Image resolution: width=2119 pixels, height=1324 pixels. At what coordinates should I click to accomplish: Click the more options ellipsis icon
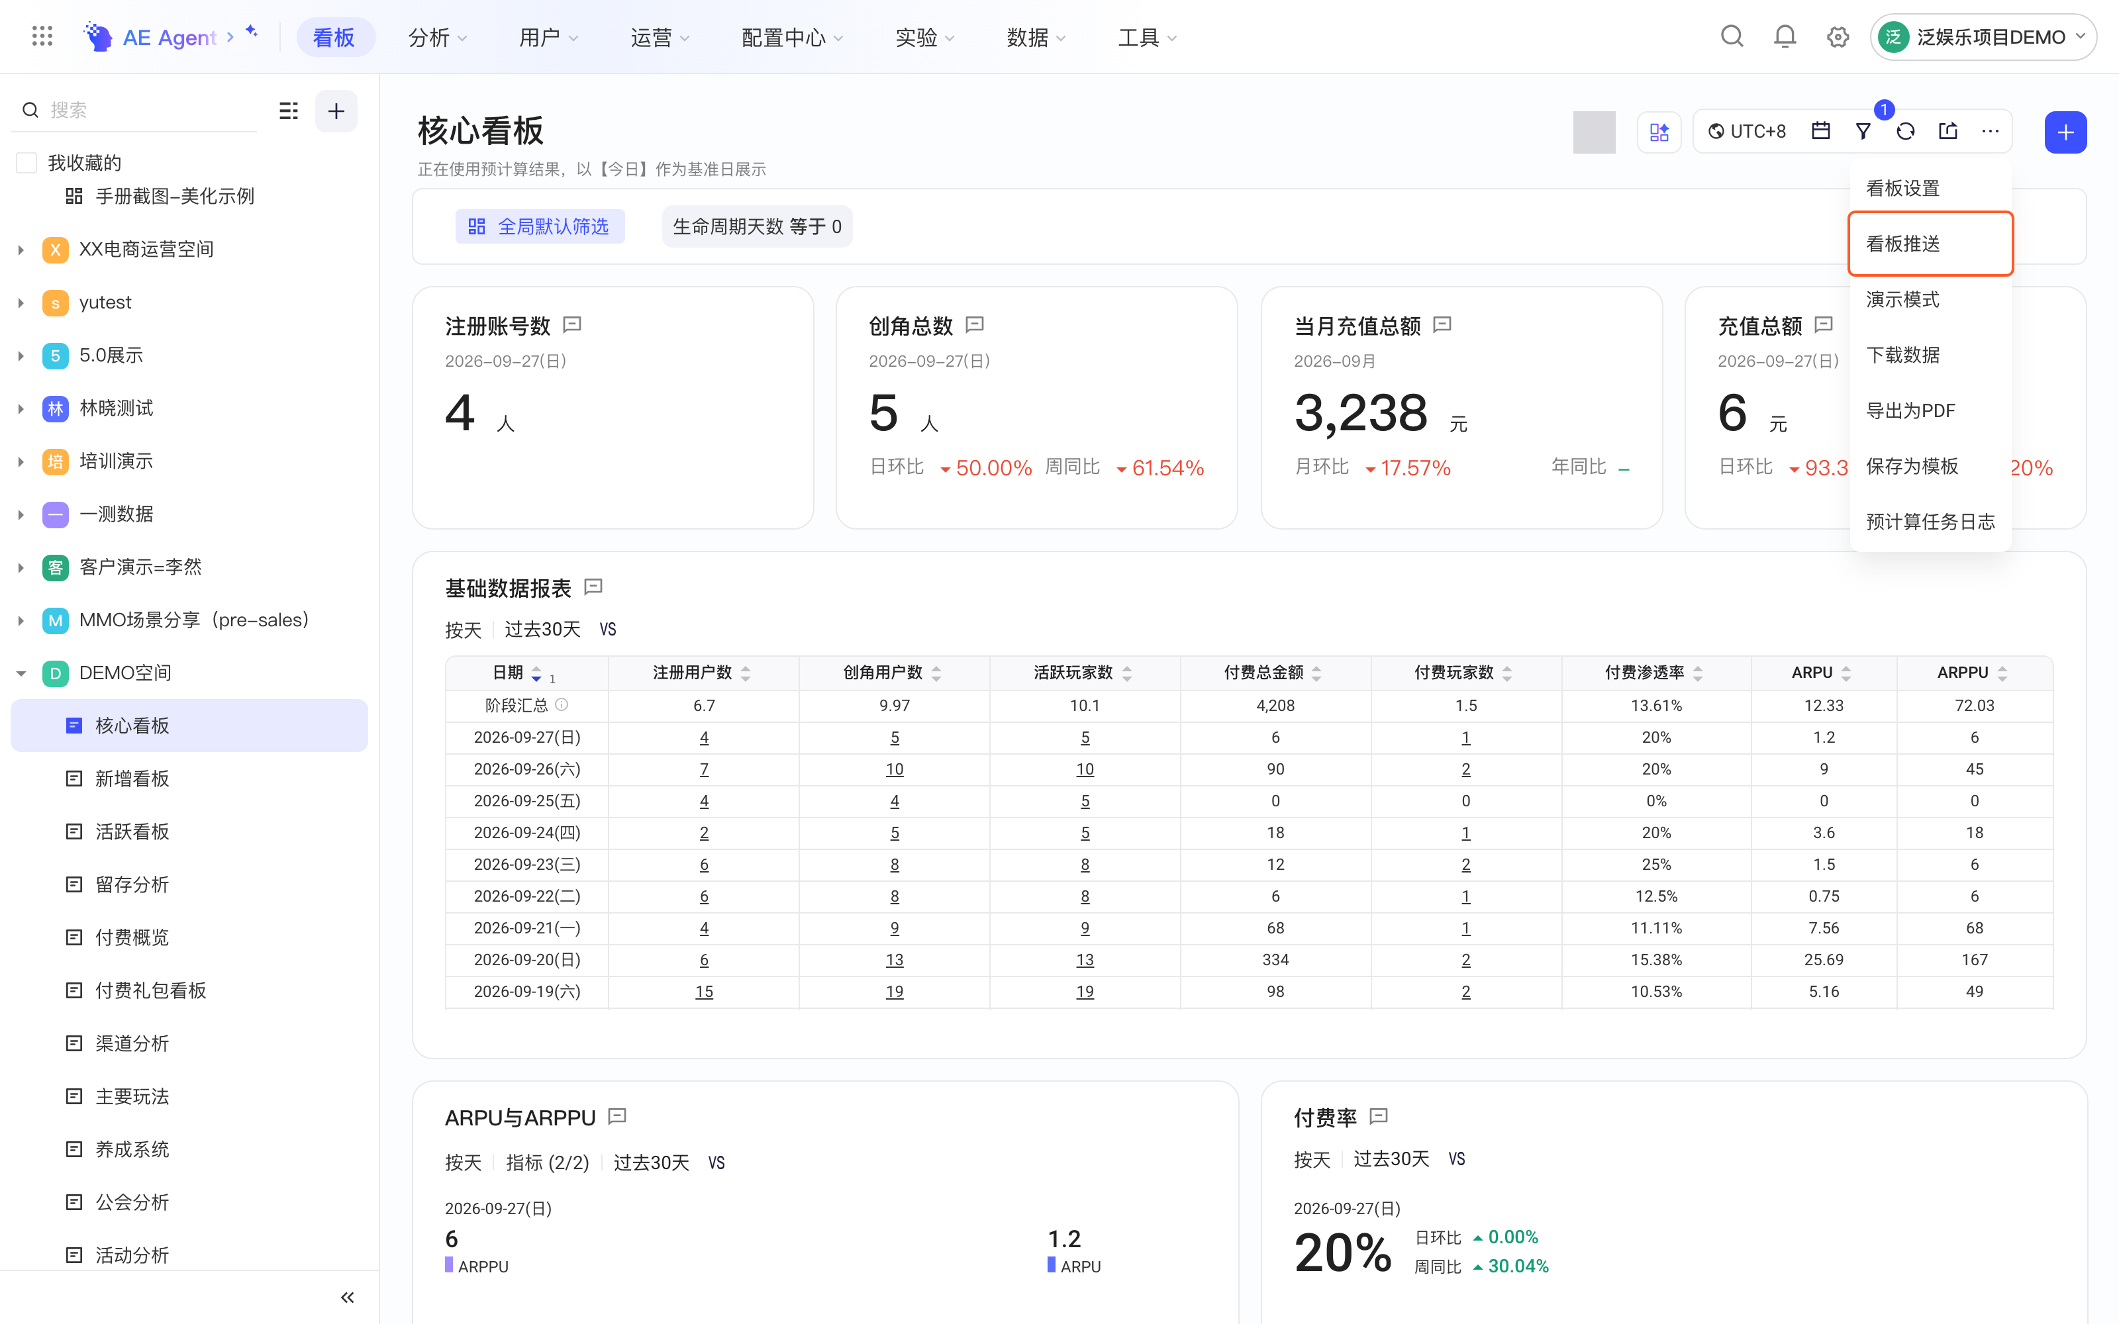[x=1991, y=131]
